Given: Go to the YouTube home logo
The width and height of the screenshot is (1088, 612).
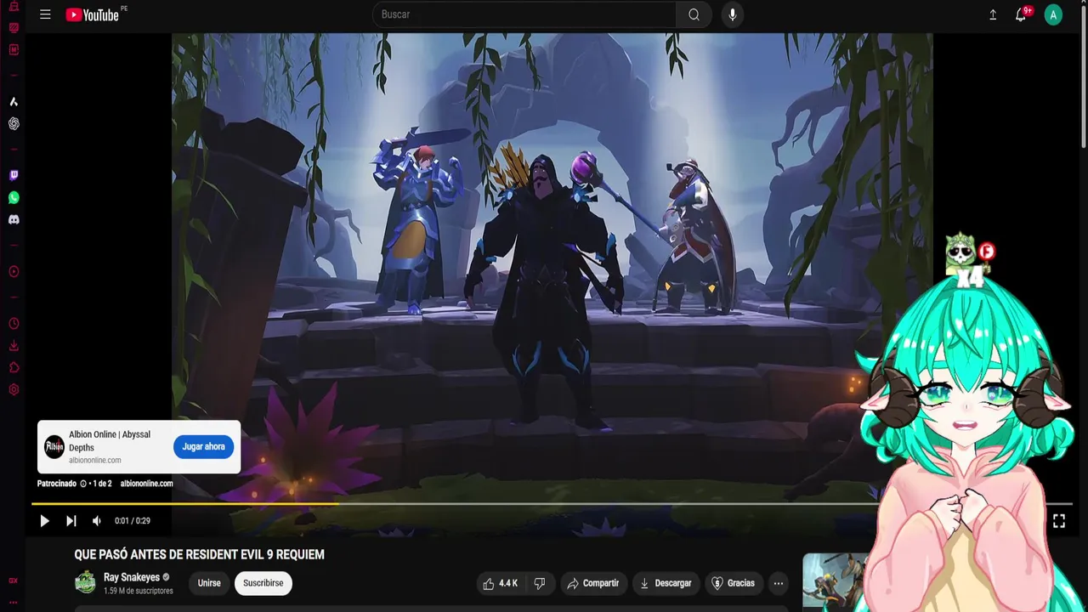Looking at the screenshot, I should pos(92,14).
